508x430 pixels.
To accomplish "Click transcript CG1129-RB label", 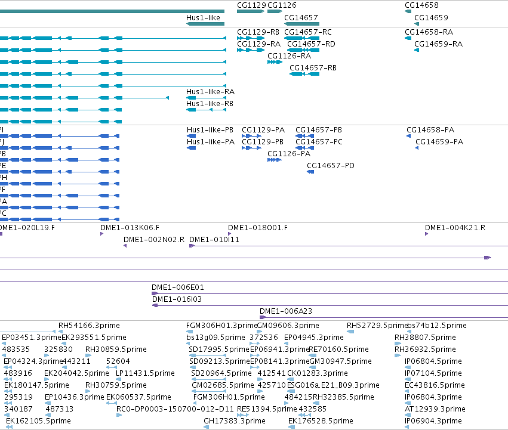I will (x=258, y=32).
